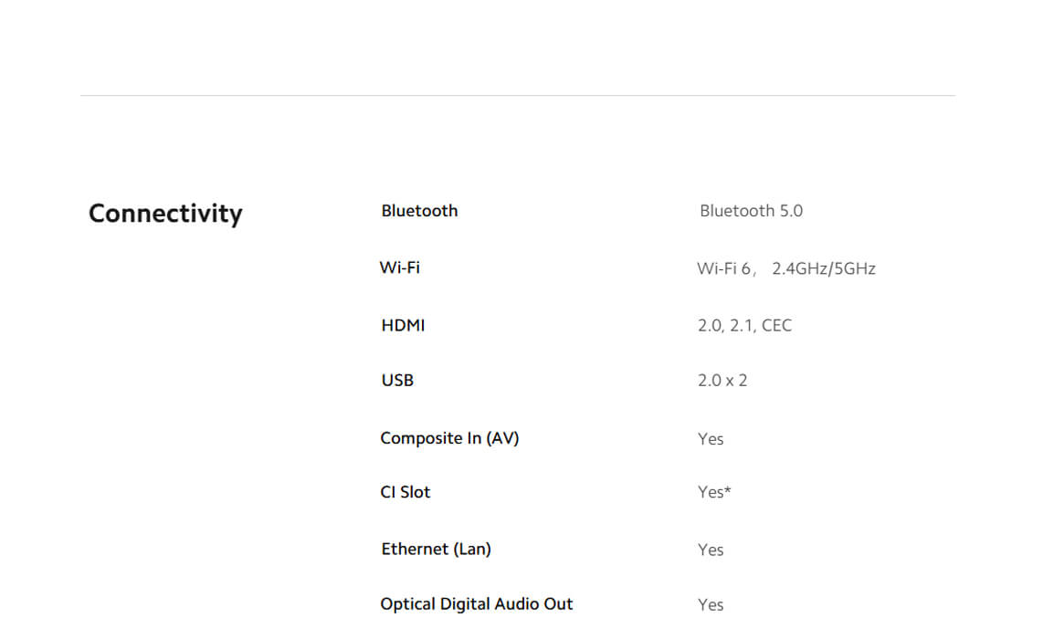Select the Wi-Fi specification label
Viewport: 1043px width, 639px height.
pos(400,267)
